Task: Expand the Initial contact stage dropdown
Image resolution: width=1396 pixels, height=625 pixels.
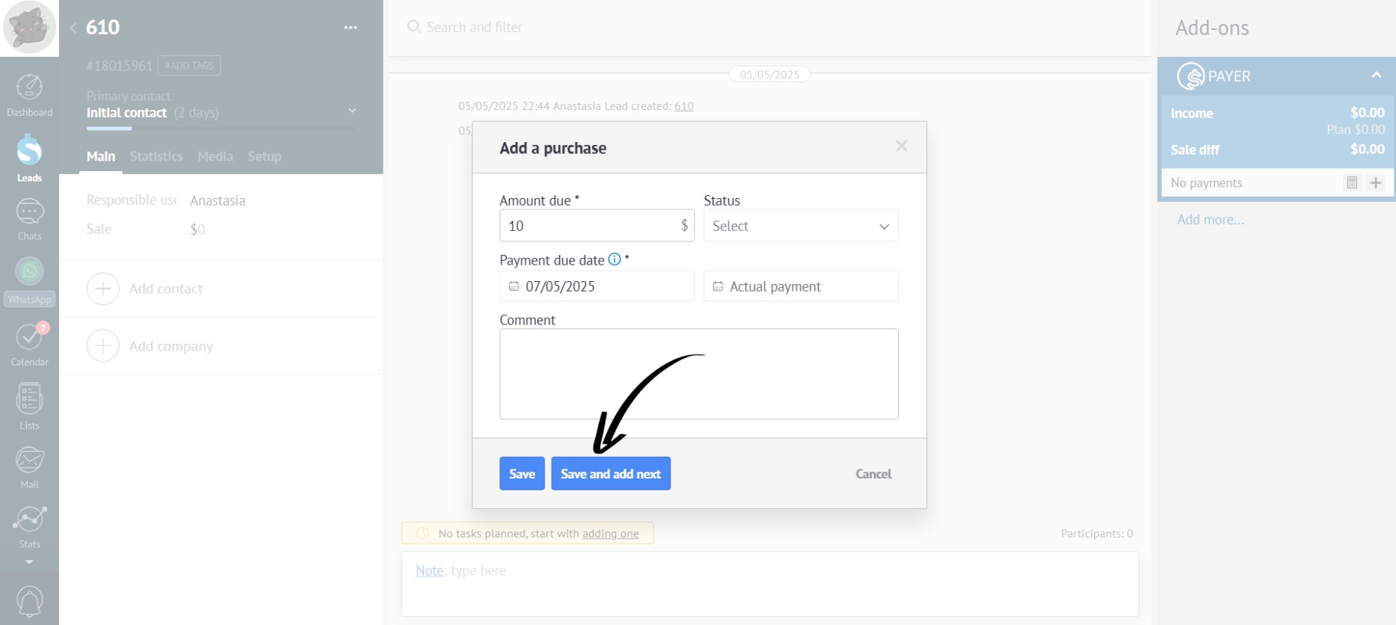Action: tap(352, 111)
